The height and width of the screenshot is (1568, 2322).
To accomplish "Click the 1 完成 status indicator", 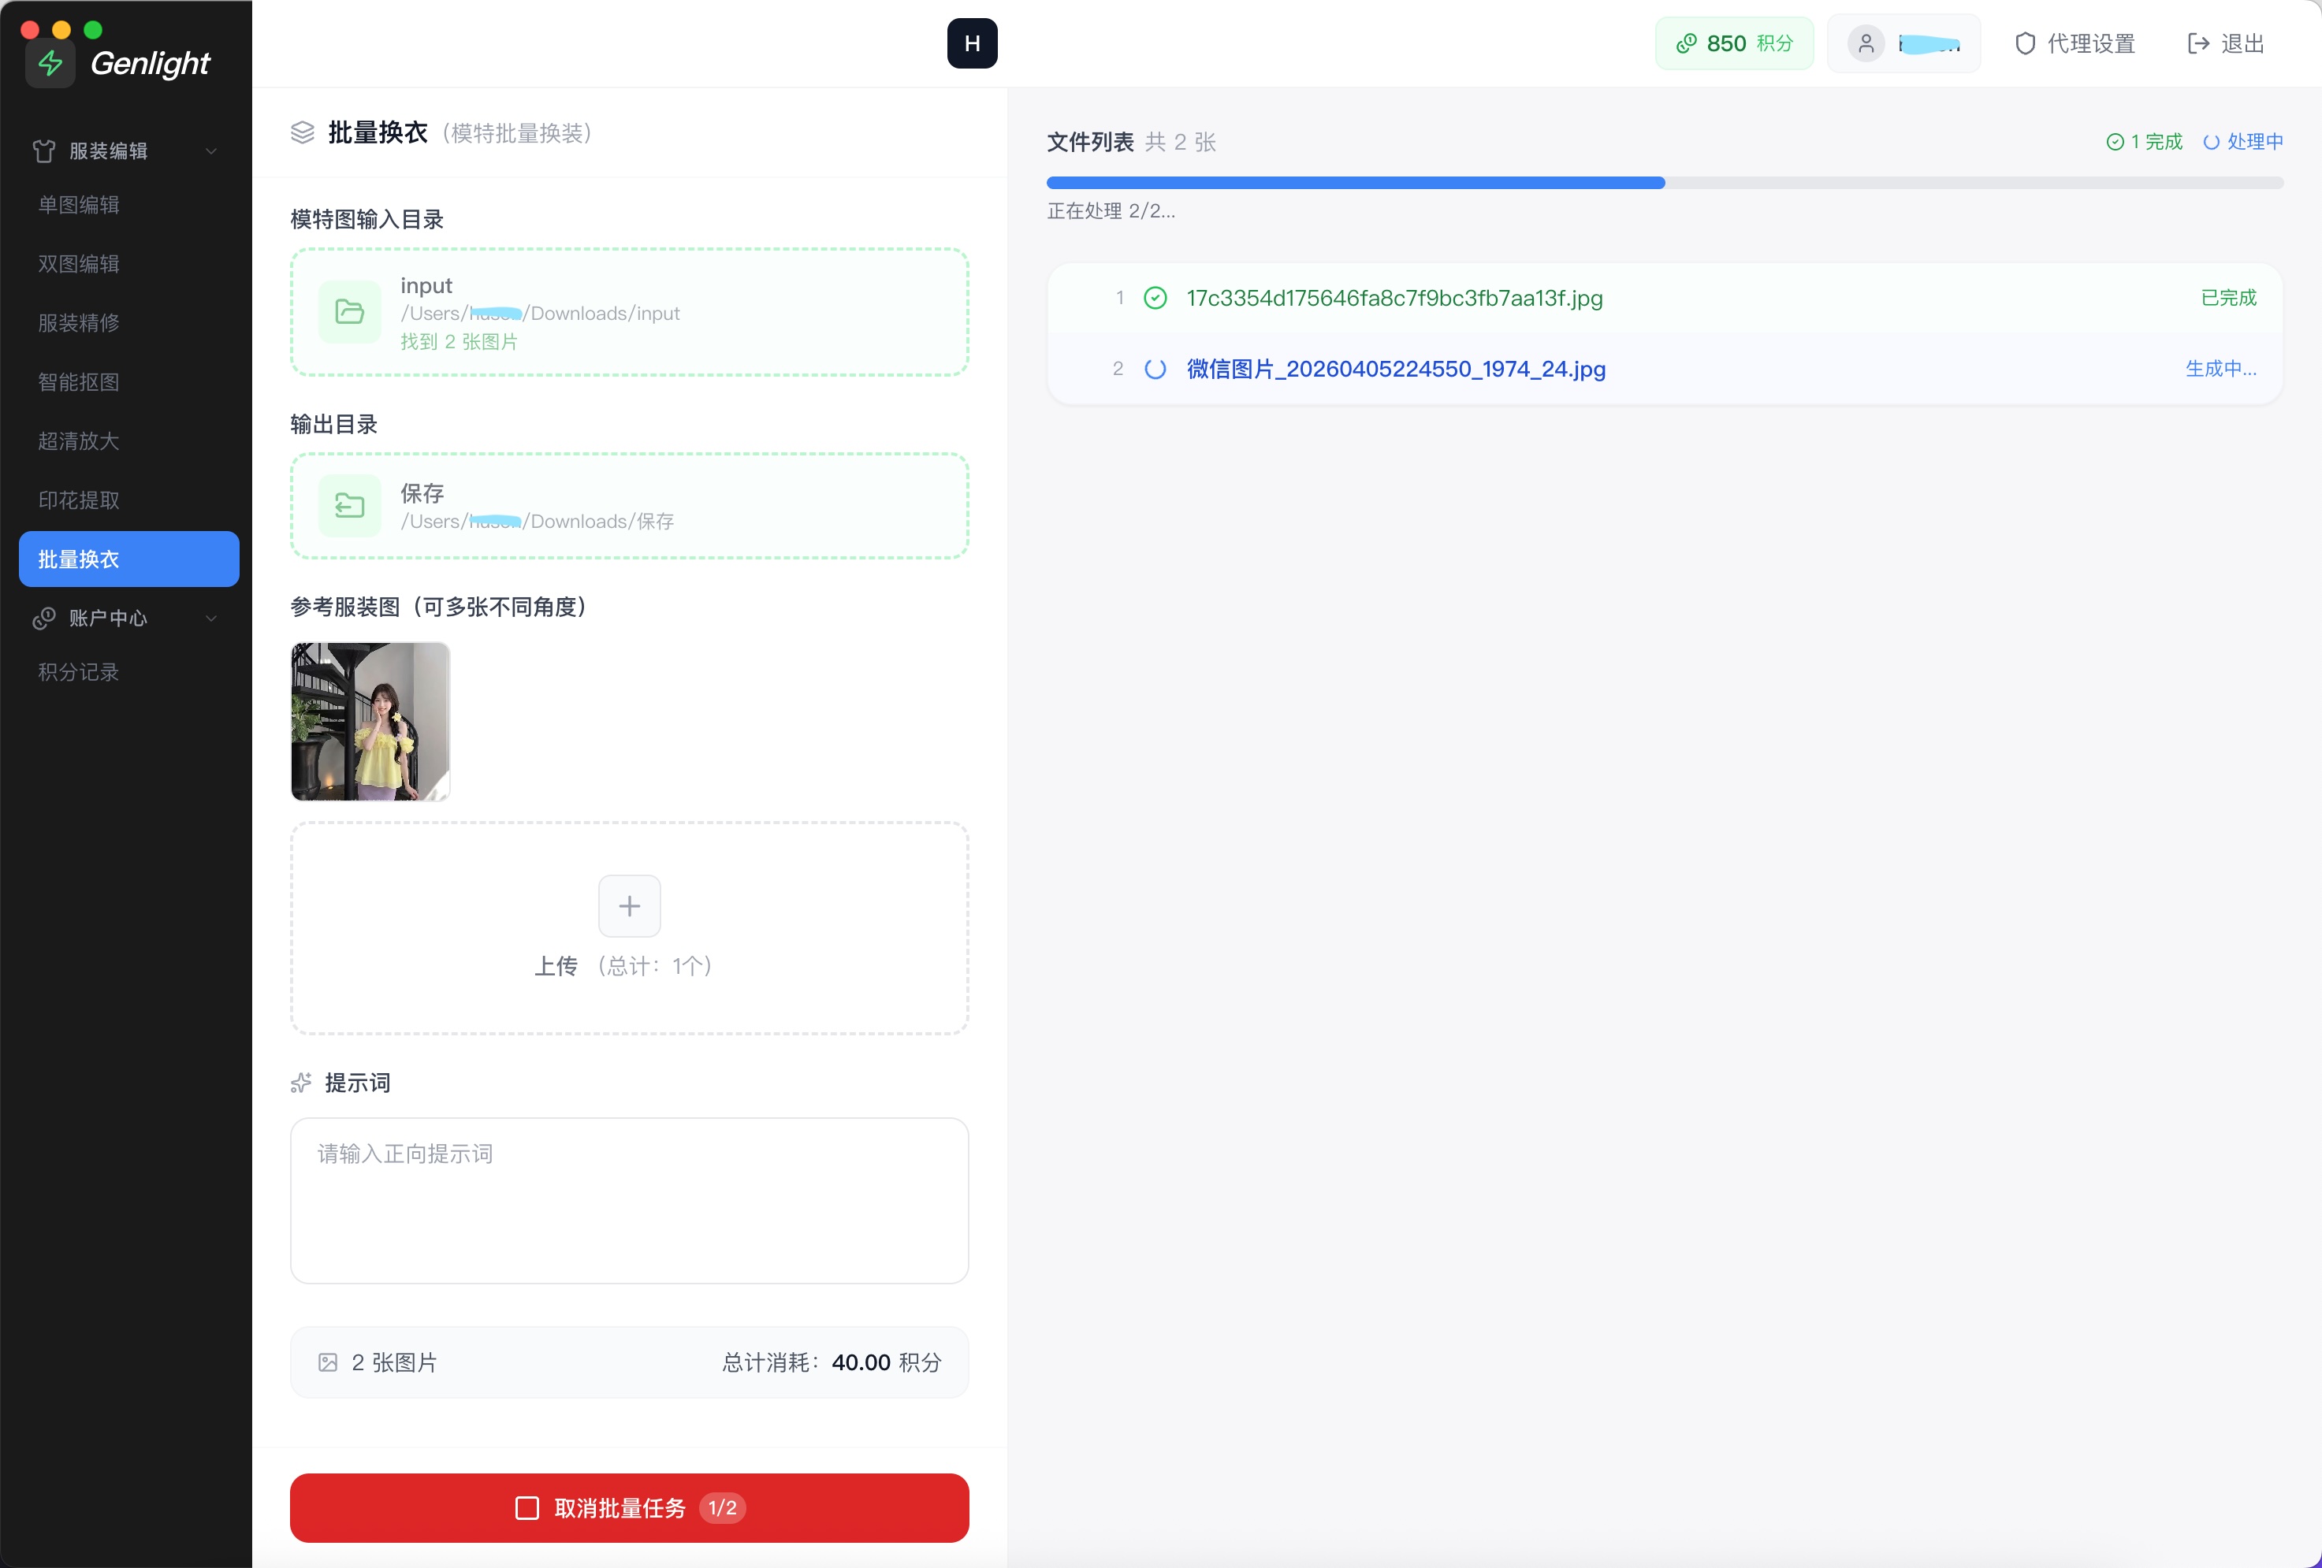I will click(x=2144, y=142).
